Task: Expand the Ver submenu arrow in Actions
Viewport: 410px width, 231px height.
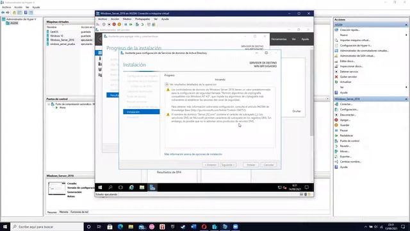Action: [406, 87]
